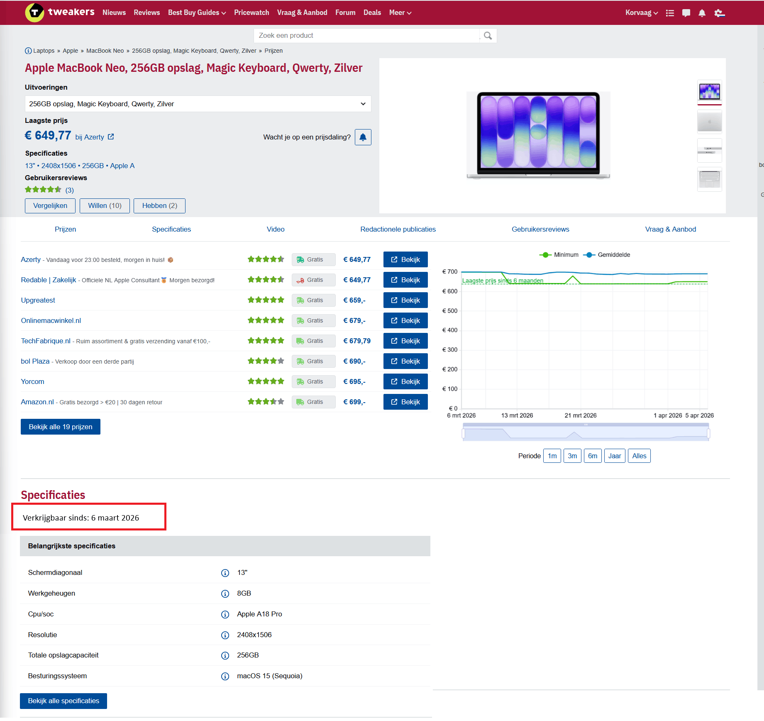Viewport: 764px width, 721px height.
Task: Expand the Korvaag account dropdown
Action: (641, 12)
